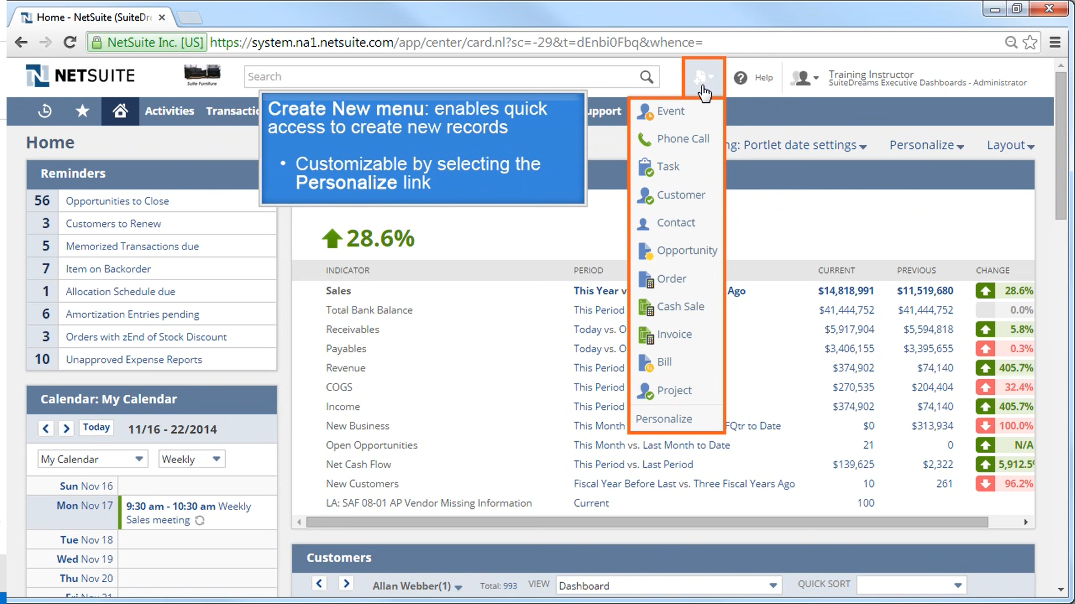Click the Sales current value $14,818,991
This screenshot has height=604, width=1075.
845,291
